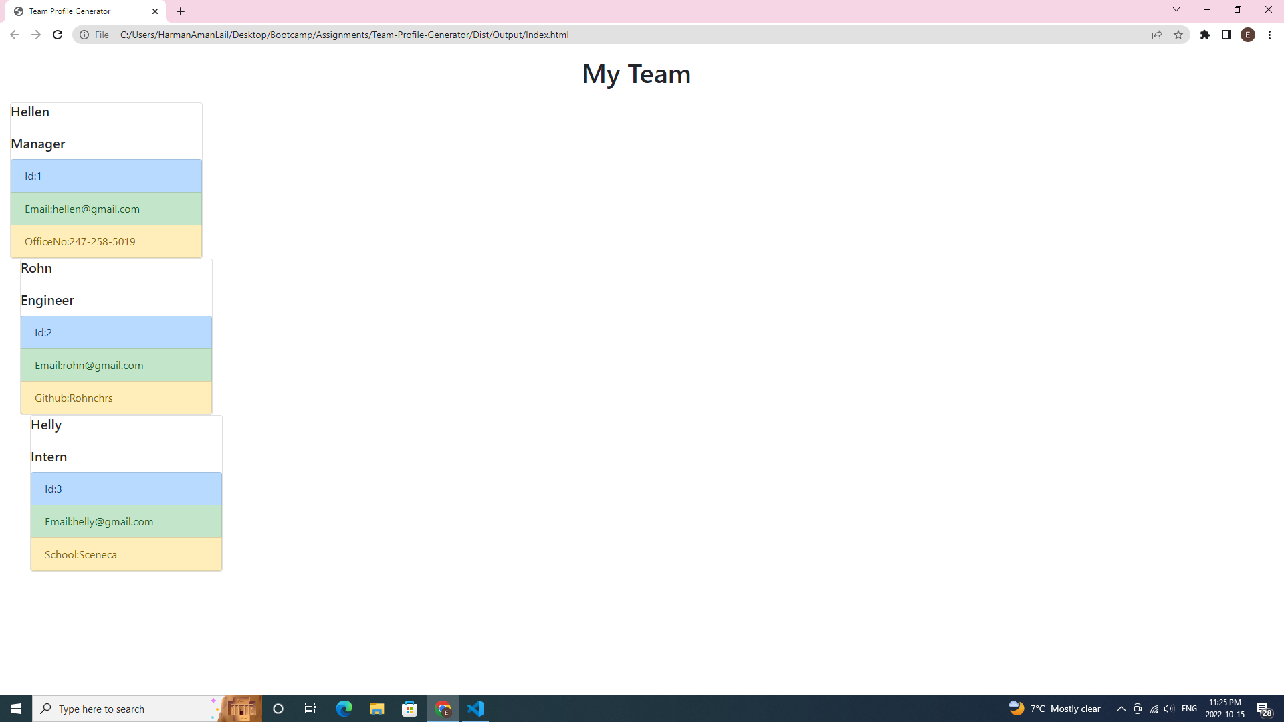Open Visual Studio Code from taskbar
This screenshot has height=722, width=1284.
tap(475, 709)
